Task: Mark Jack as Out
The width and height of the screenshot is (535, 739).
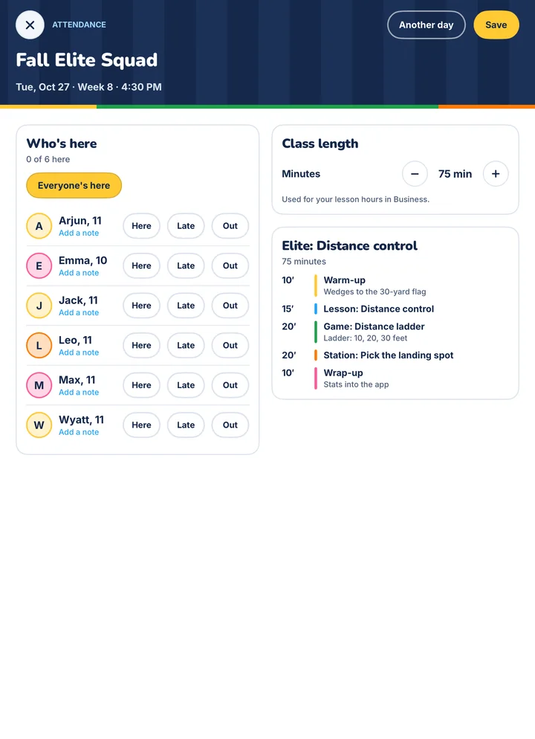Action: pos(230,306)
